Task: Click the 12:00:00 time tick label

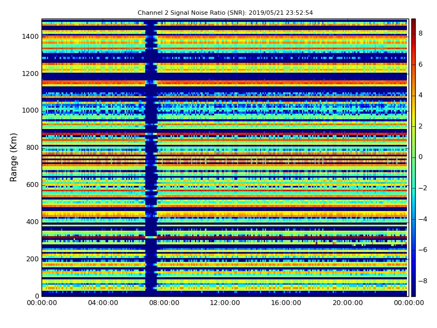Action: click(225, 303)
